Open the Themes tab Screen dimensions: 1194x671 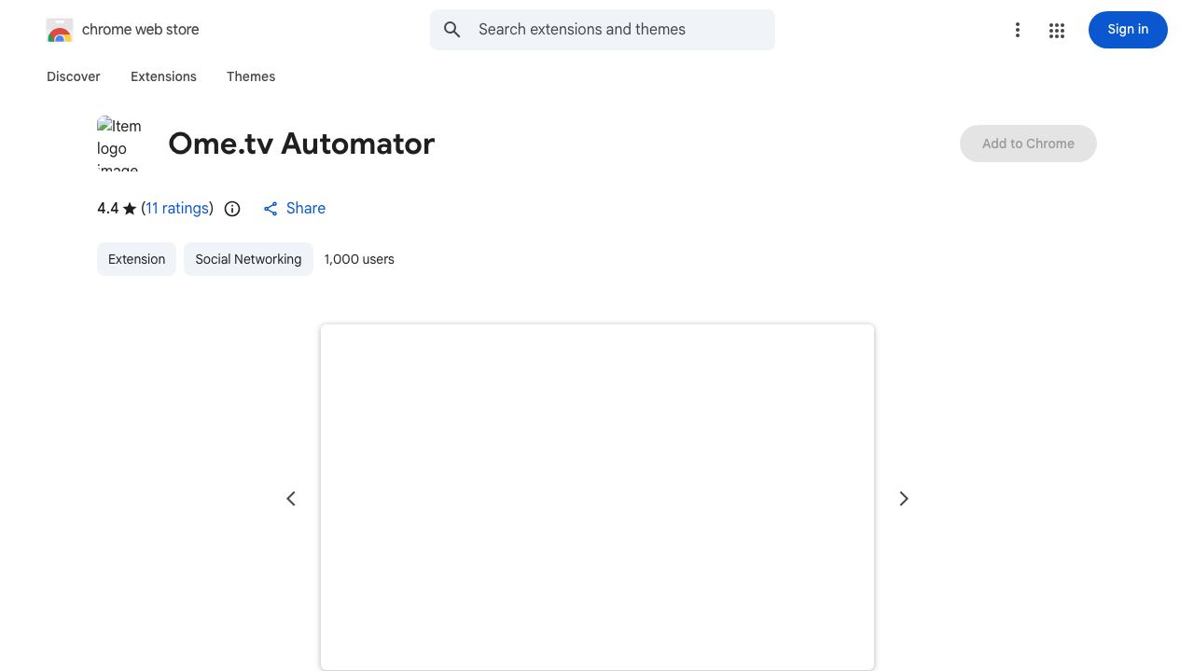click(x=251, y=76)
